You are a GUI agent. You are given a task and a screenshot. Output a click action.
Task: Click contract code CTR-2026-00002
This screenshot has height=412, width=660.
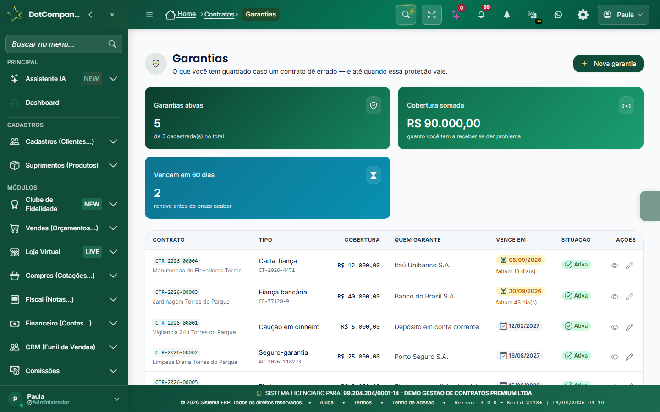176,352
